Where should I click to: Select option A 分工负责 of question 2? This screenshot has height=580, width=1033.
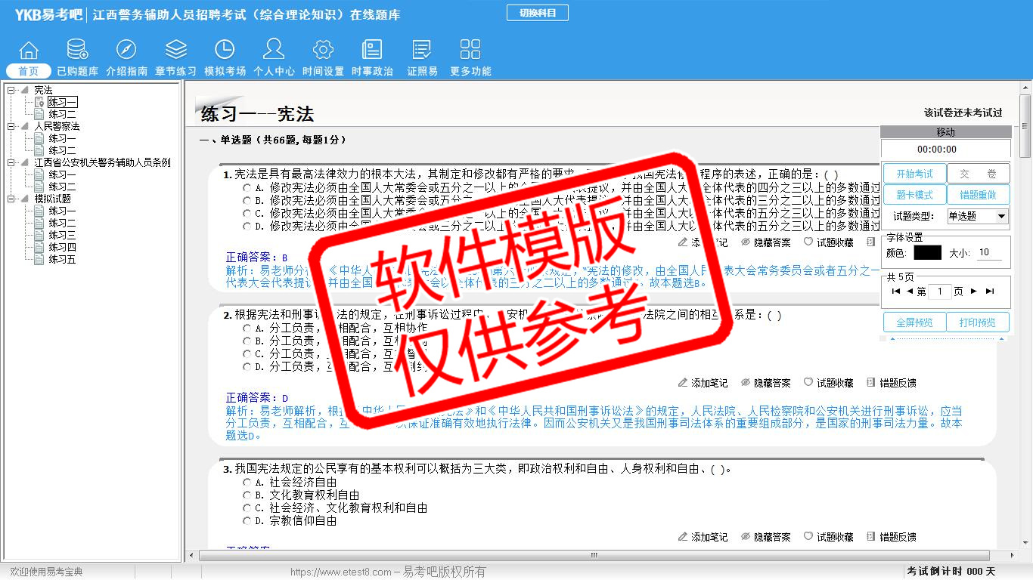tap(247, 329)
